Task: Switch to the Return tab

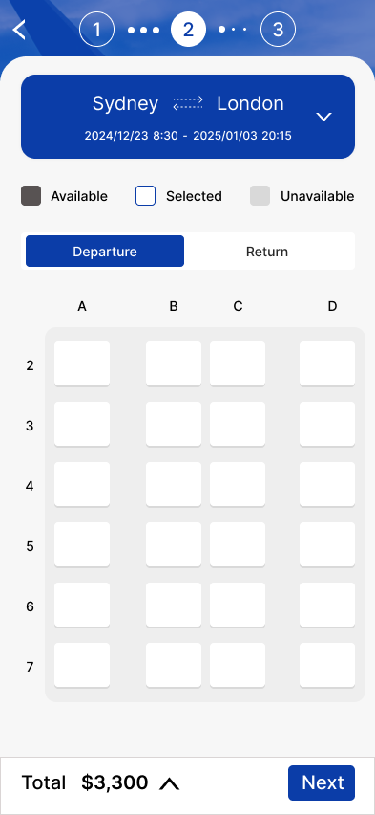Action: (267, 252)
